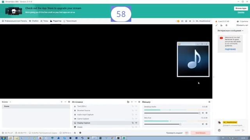Click Browse Apps button in banner
This screenshot has height=140, width=250.
[x=241, y=8]
